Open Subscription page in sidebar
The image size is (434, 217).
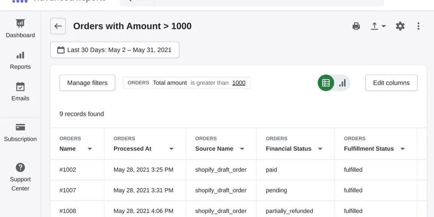click(x=20, y=132)
